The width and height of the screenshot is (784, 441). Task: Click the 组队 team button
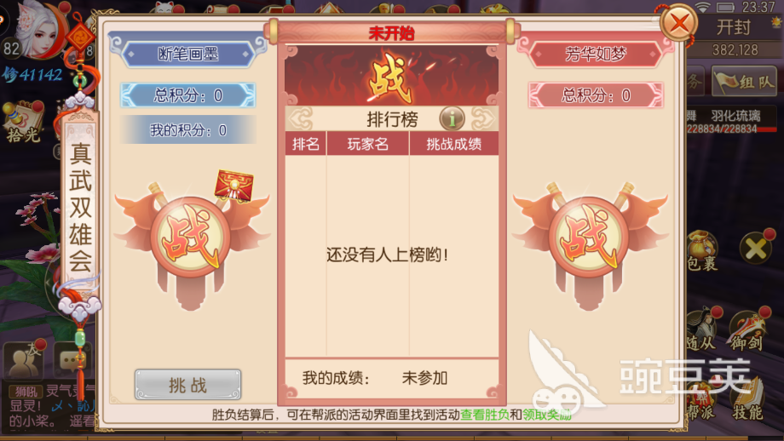pos(745,82)
